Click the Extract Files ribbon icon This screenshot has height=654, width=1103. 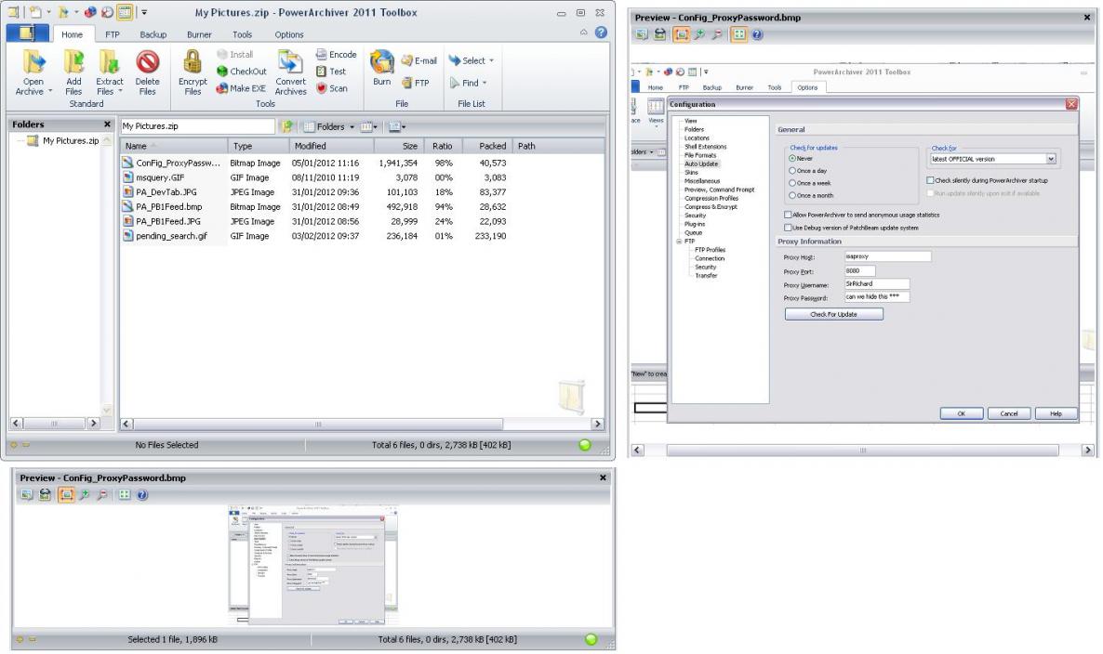point(108,63)
